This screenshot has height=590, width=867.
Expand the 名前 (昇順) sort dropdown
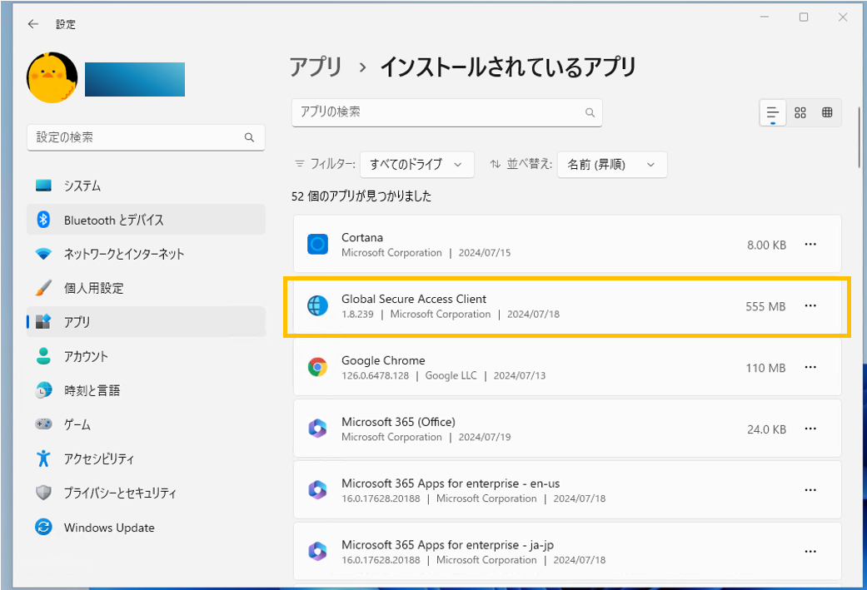click(612, 165)
